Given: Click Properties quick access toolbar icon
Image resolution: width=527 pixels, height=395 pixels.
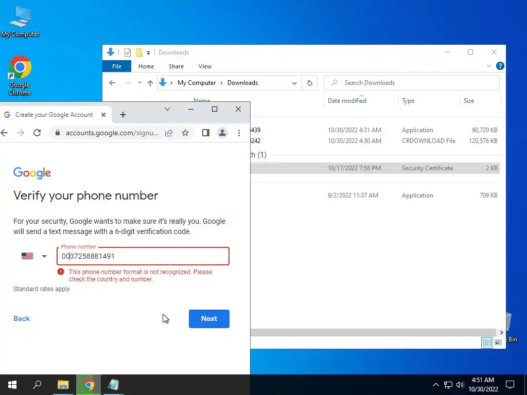Looking at the screenshot, I should click(128, 52).
